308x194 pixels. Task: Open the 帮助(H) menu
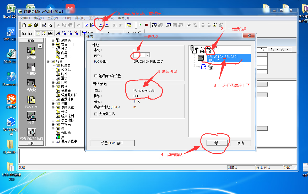(123, 18)
